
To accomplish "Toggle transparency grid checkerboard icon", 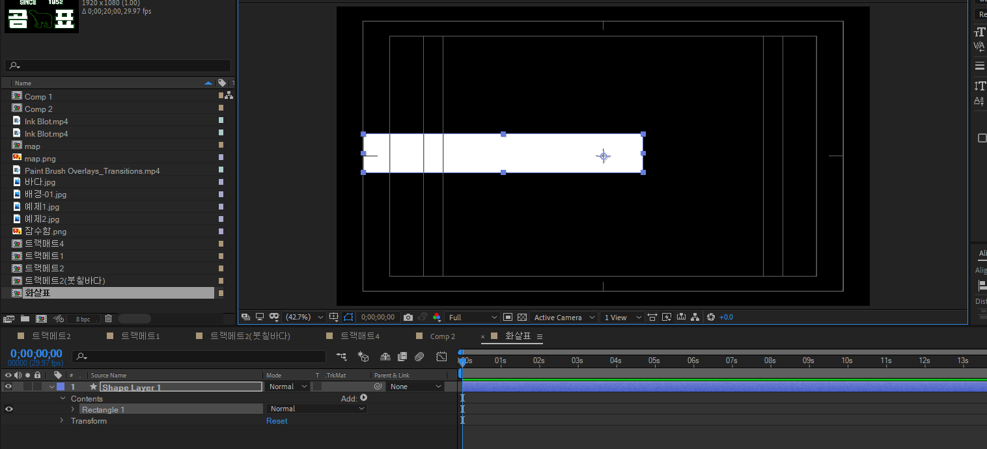I will click(522, 317).
